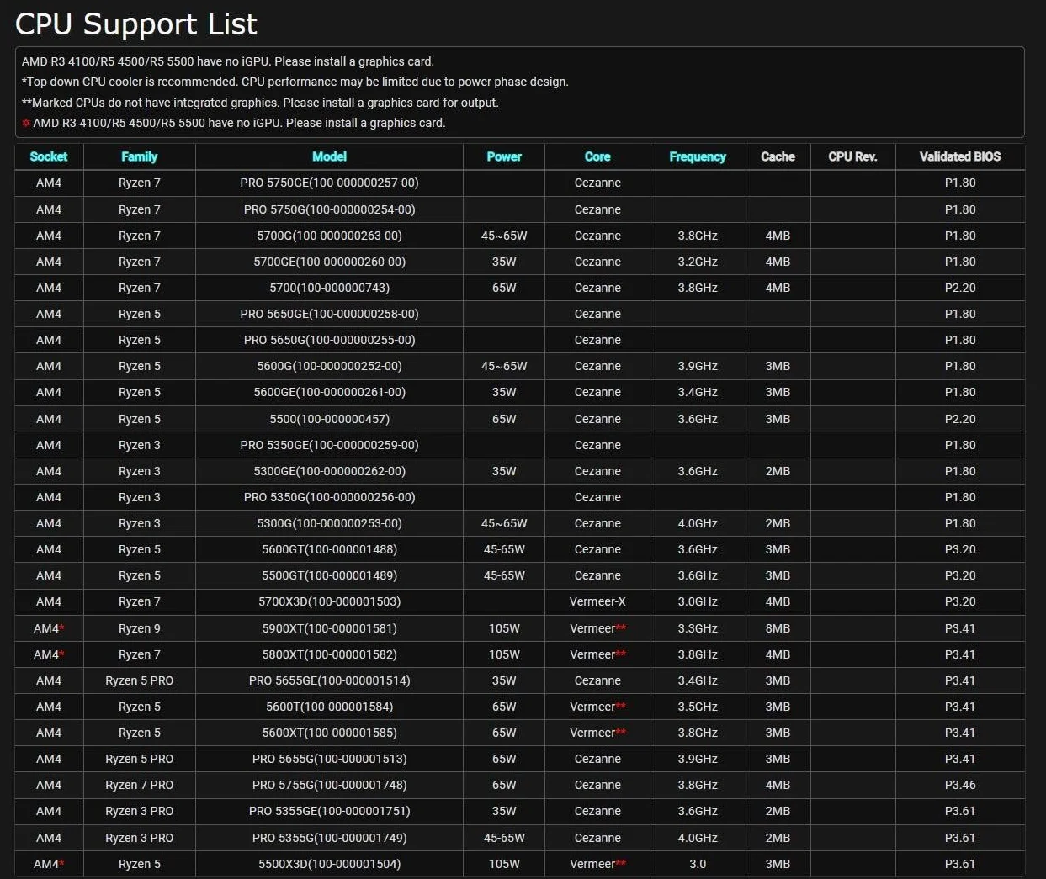Select model PRO 5750G(100-000000254-00)
Viewport: 1046px width, 879px height.
(329, 209)
